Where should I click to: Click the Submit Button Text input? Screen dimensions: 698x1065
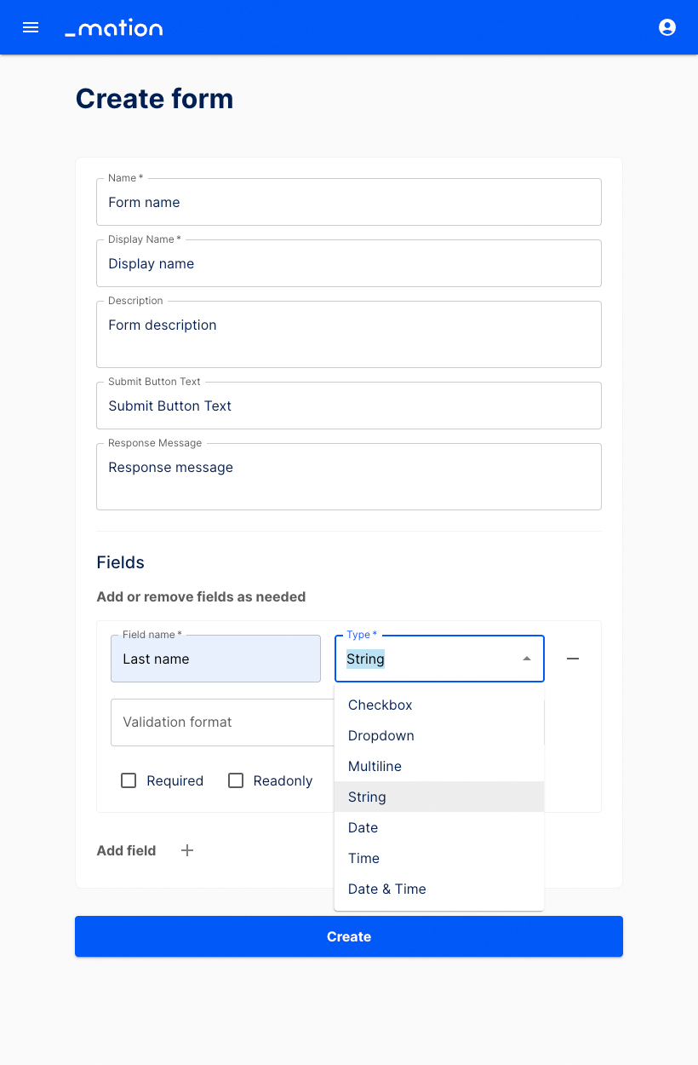(349, 406)
